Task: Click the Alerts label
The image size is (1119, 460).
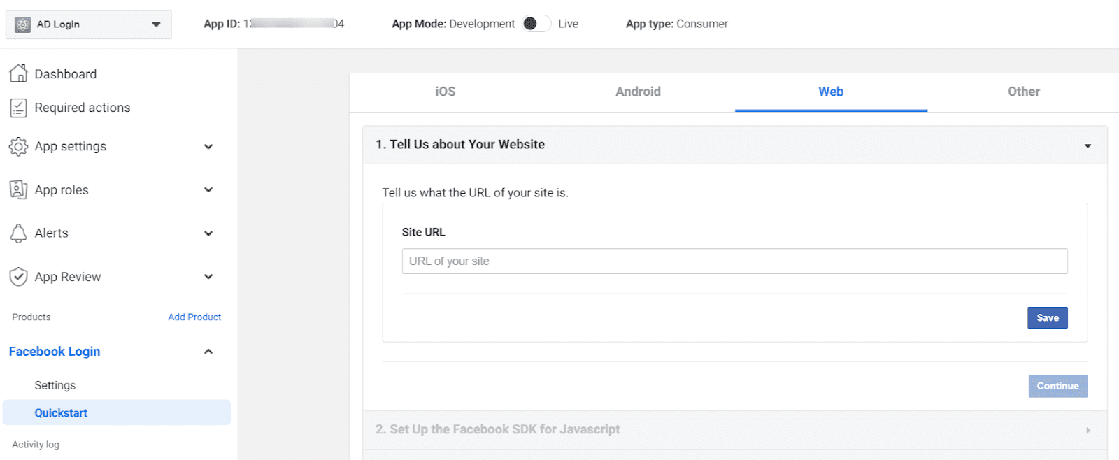Action: click(52, 233)
